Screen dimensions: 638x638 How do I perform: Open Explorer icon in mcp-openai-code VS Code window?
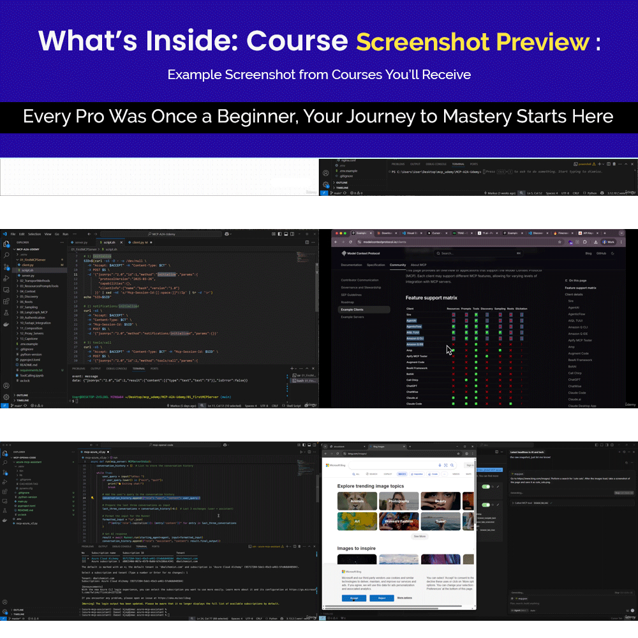click(x=5, y=453)
